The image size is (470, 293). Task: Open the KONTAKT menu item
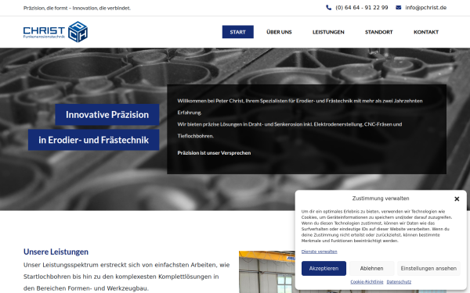(426, 32)
